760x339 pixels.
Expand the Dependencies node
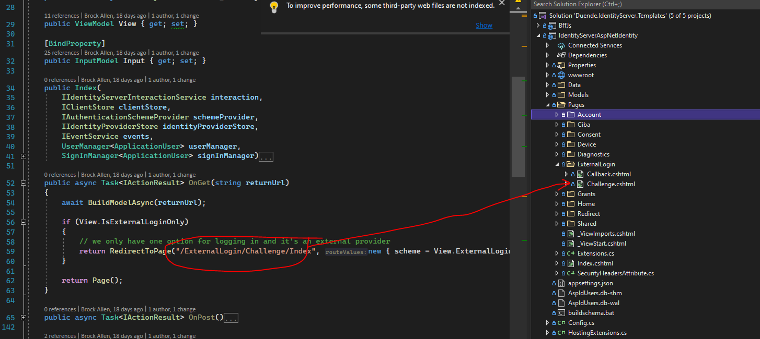point(547,55)
